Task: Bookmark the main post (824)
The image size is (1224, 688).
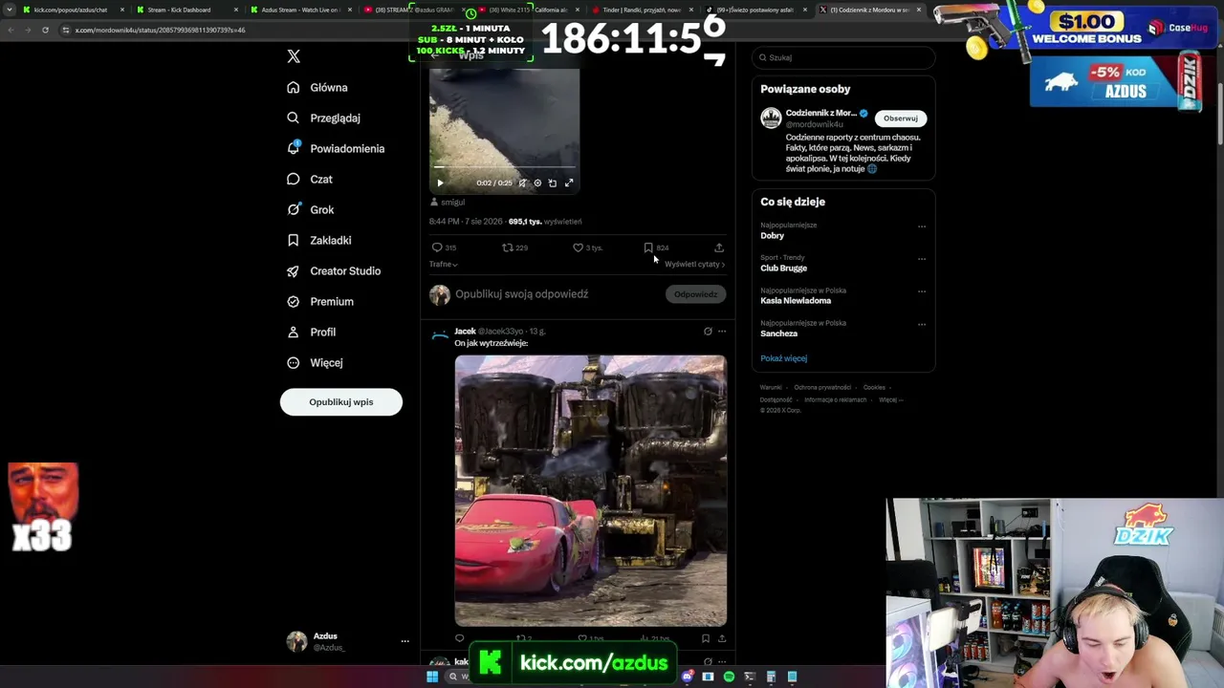Action: [x=655, y=247]
